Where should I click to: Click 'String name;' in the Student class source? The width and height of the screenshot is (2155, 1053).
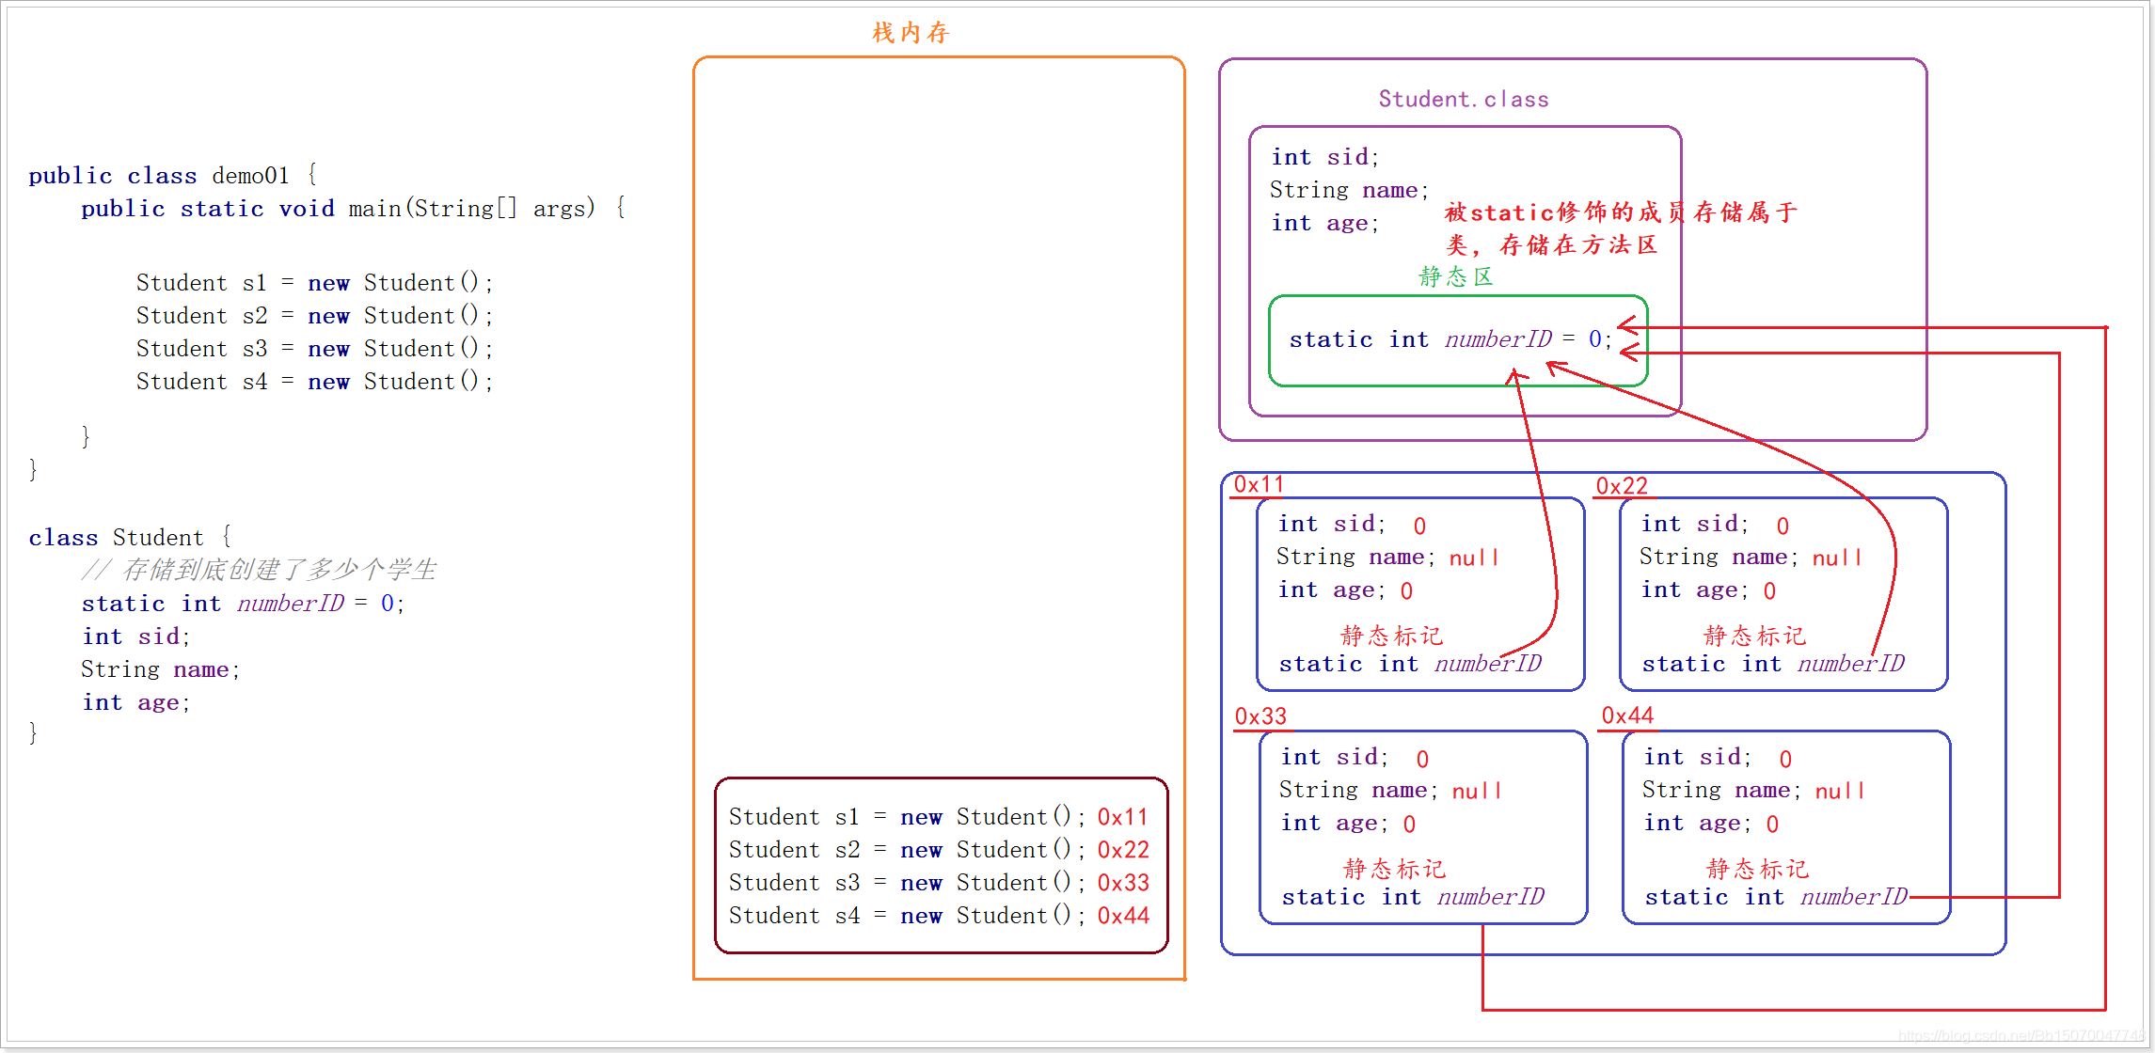pyautogui.click(x=160, y=669)
